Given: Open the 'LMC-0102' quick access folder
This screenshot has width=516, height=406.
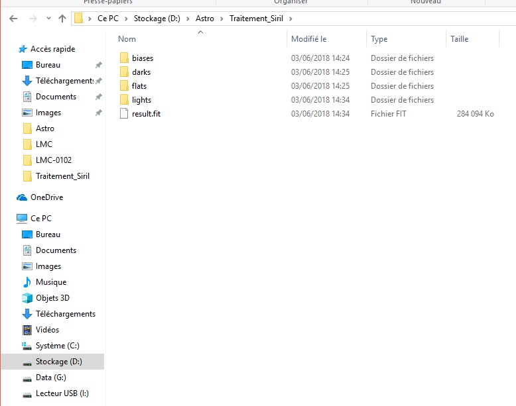Looking at the screenshot, I should 54,160.
